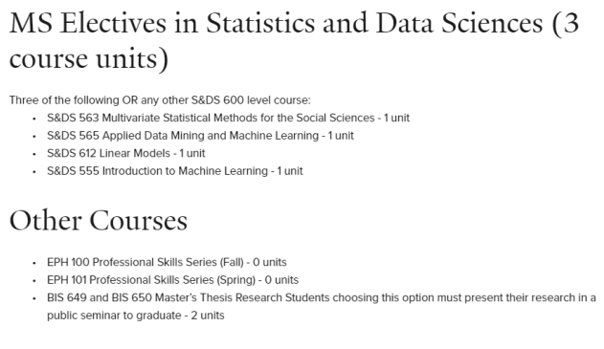Click the MS Electives in Statistics heading
This screenshot has height=349, width=604.
(294, 40)
